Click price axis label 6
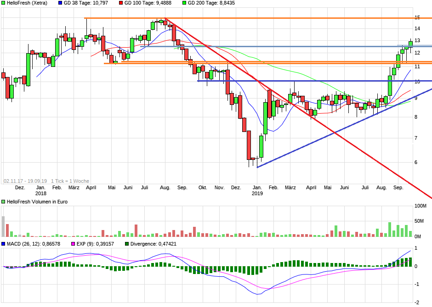 [x=416, y=162]
